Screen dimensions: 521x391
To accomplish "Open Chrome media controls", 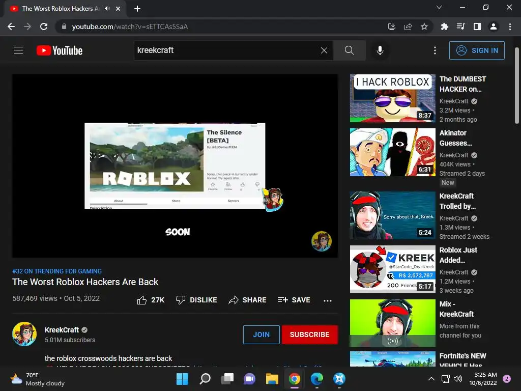I will pos(461,26).
